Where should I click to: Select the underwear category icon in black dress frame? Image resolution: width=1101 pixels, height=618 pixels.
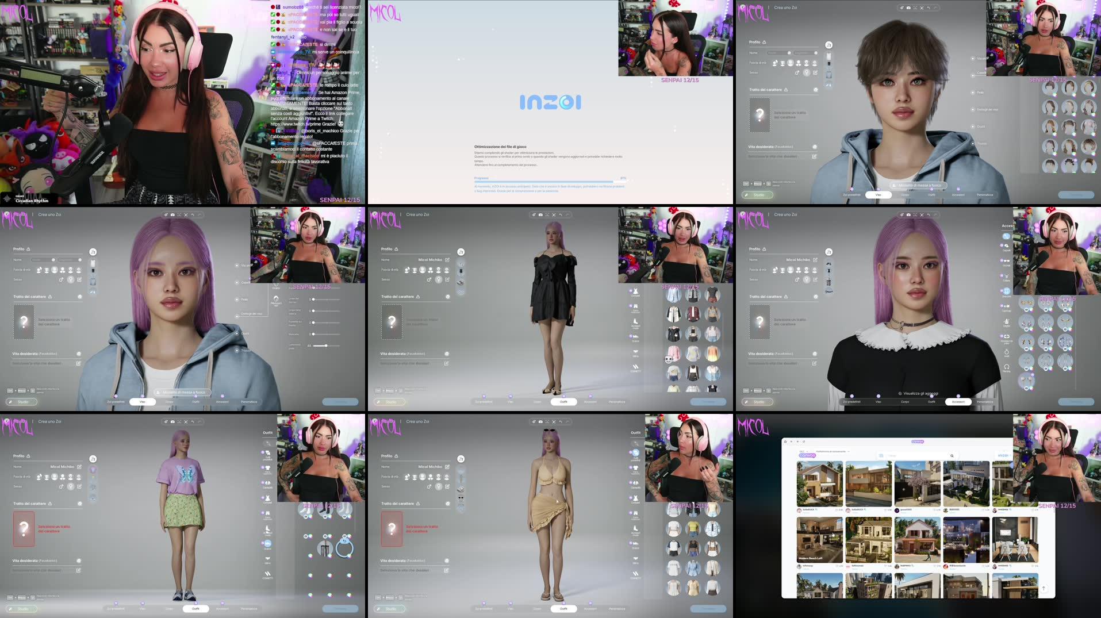click(635, 352)
